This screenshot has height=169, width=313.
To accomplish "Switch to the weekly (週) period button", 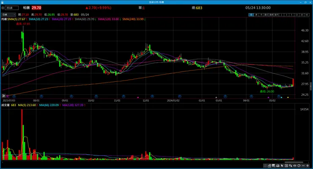I will [256, 15].
